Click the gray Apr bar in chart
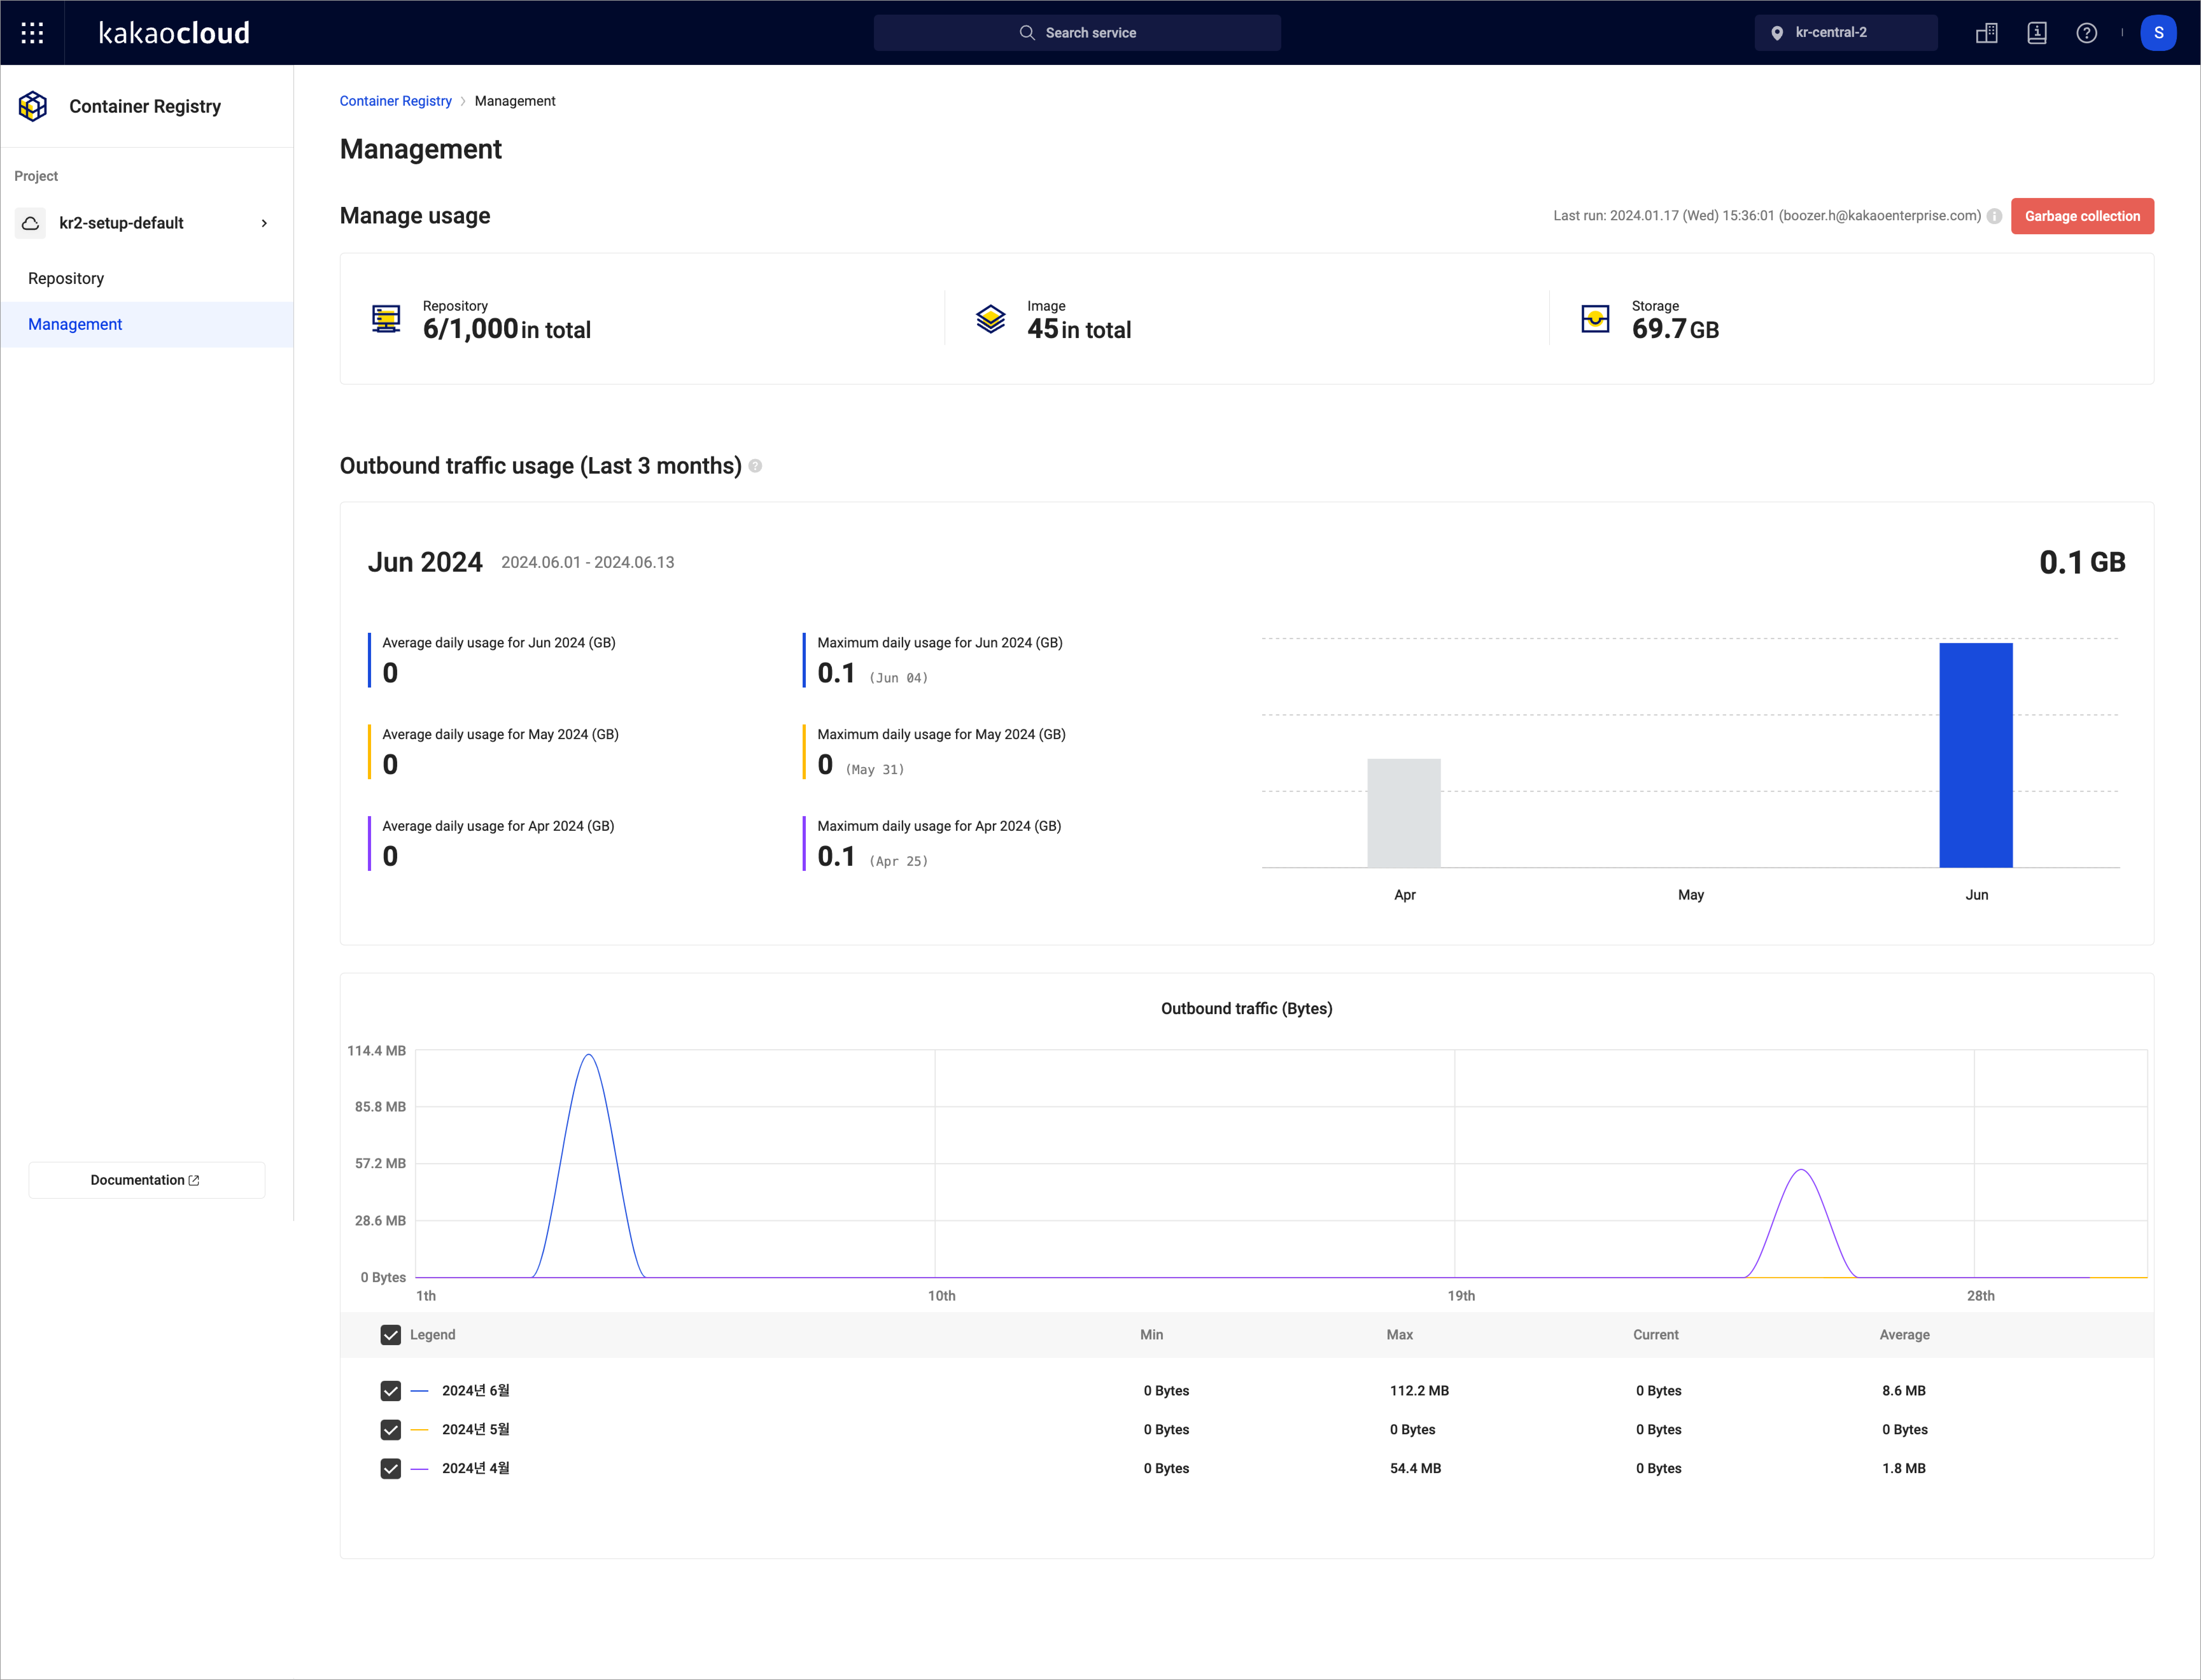2201x1680 pixels. coord(1404,813)
